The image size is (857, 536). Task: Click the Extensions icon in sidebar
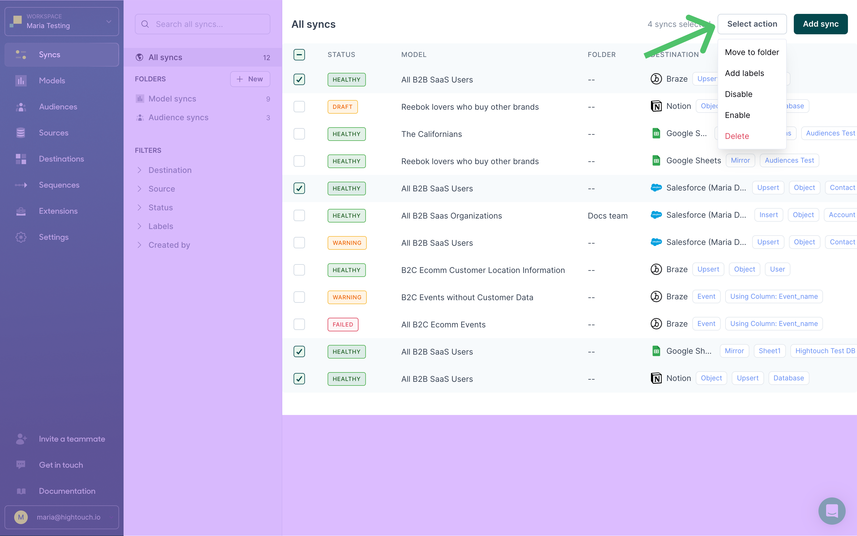point(21,211)
